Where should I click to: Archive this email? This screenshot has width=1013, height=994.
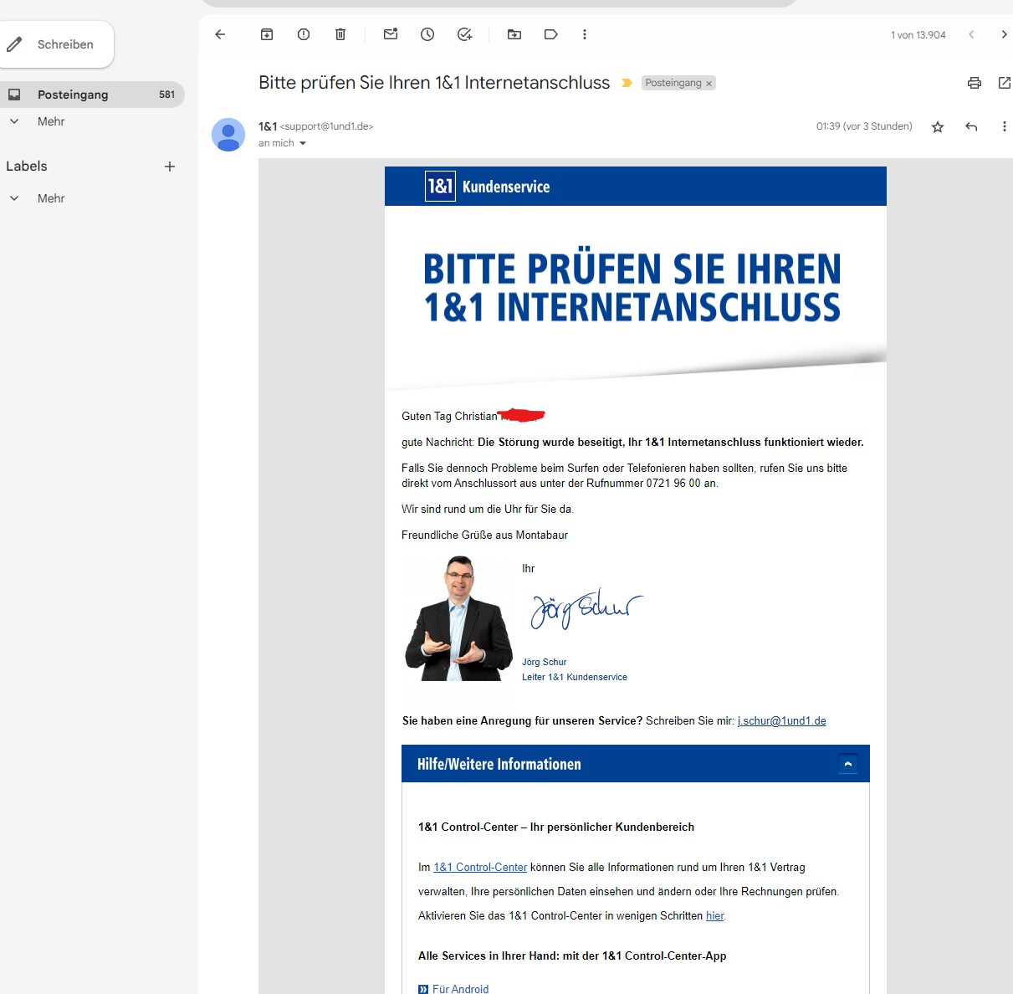(267, 34)
